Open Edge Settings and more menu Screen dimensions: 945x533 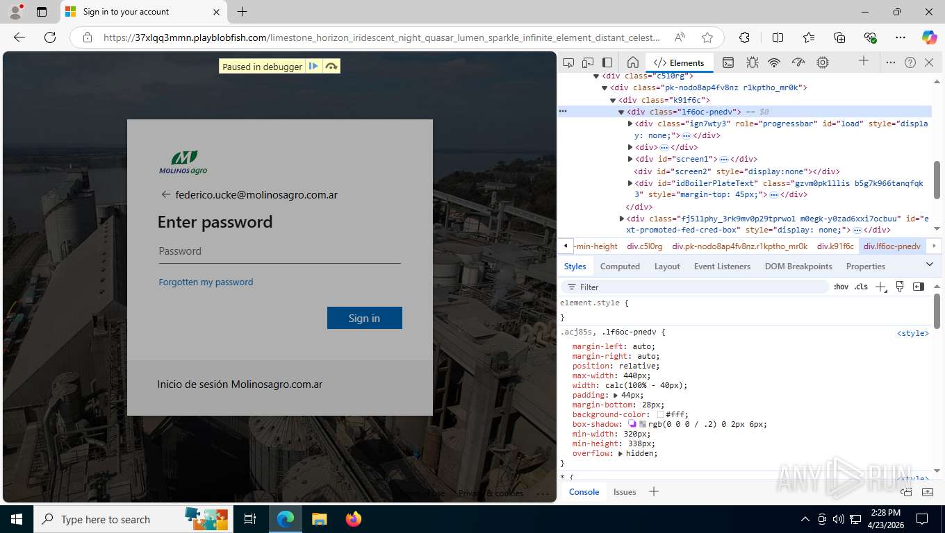pos(901,37)
